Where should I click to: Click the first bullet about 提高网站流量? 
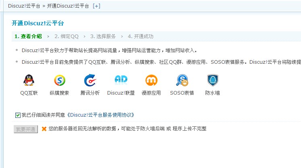[109, 51]
